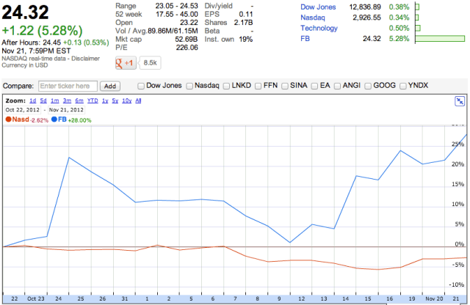Click the 24.32 main price
This screenshot has width=470, height=305.
25,12
